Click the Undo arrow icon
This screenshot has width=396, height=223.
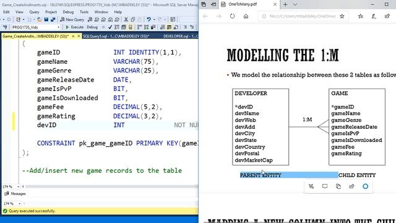[x=148, y=19]
